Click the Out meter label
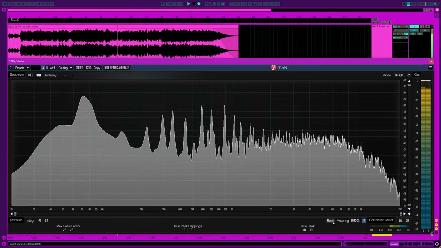Screen dimensions: 441x248 point(417,75)
